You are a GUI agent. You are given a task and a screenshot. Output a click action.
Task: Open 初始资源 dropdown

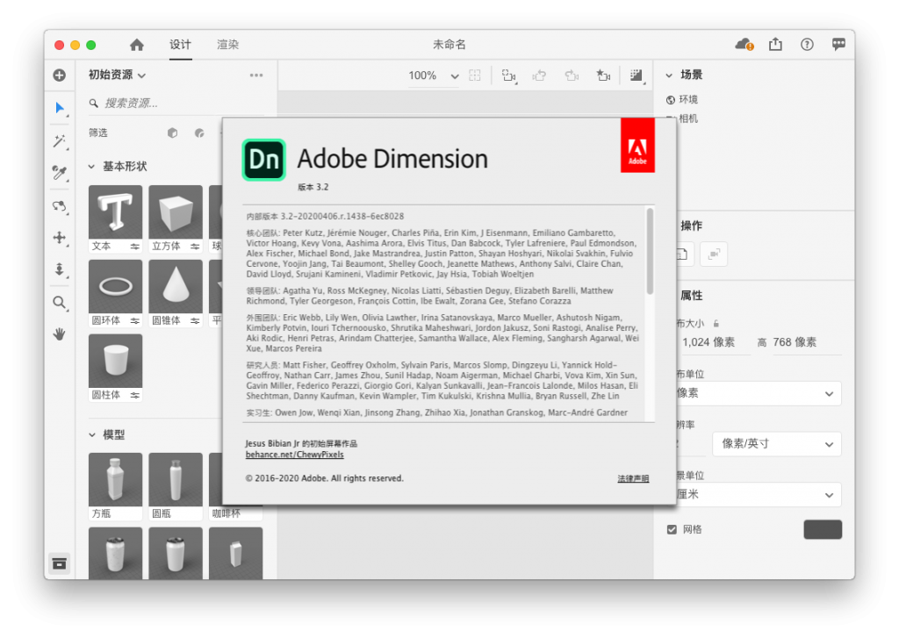click(117, 75)
